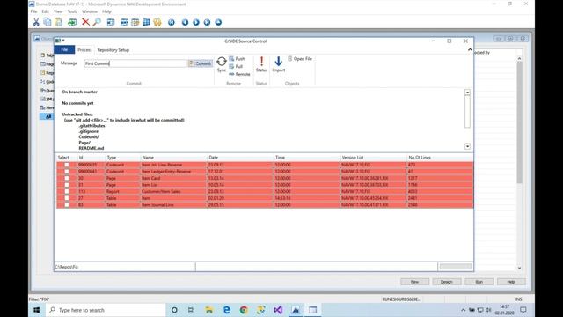Click Open File in Objects group
Image resolution: width=563 pixels, height=317 pixels.
coord(300,59)
